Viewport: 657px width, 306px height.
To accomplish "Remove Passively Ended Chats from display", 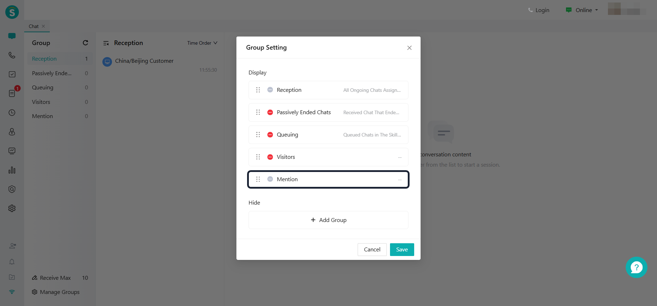I will 270,112.
